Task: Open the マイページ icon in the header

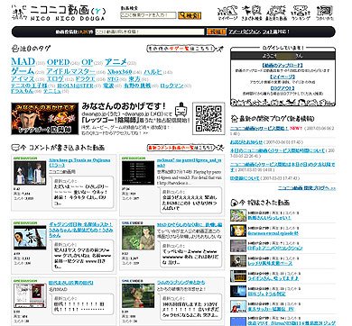Action: coord(227,14)
